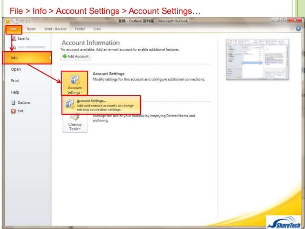Viewport: 305px width, 229px height.
Task: Select the Folder ribbon tab
Action: [80, 29]
